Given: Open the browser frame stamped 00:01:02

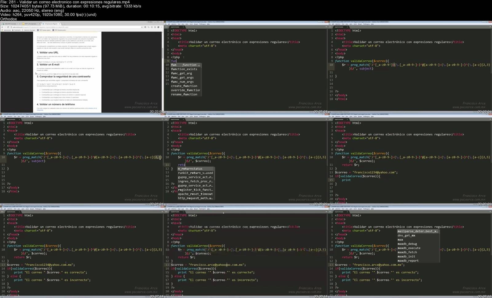Looking at the screenshot, I should point(82,67).
